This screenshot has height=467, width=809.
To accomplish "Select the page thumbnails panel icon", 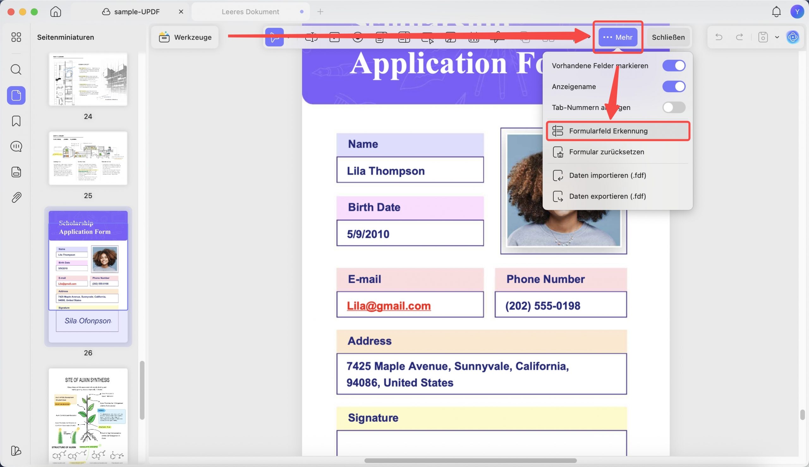I will click(x=16, y=95).
